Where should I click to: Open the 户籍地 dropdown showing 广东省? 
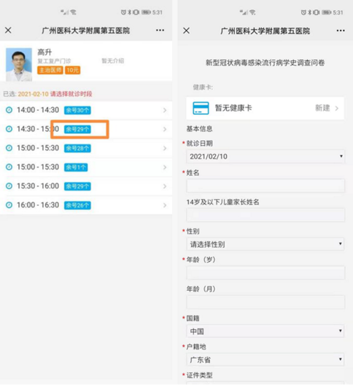pyautogui.click(x=265, y=360)
